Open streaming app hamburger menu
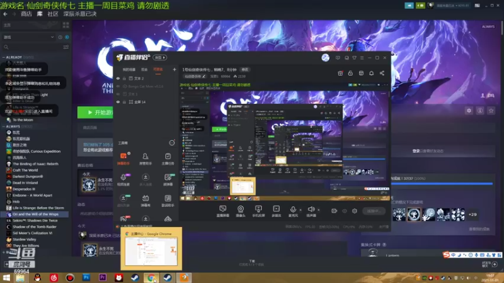This screenshot has height=283, width=504. [x=362, y=58]
